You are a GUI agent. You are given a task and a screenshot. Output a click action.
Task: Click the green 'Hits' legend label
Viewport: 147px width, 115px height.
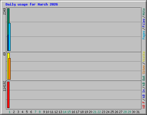[x=144, y=12]
